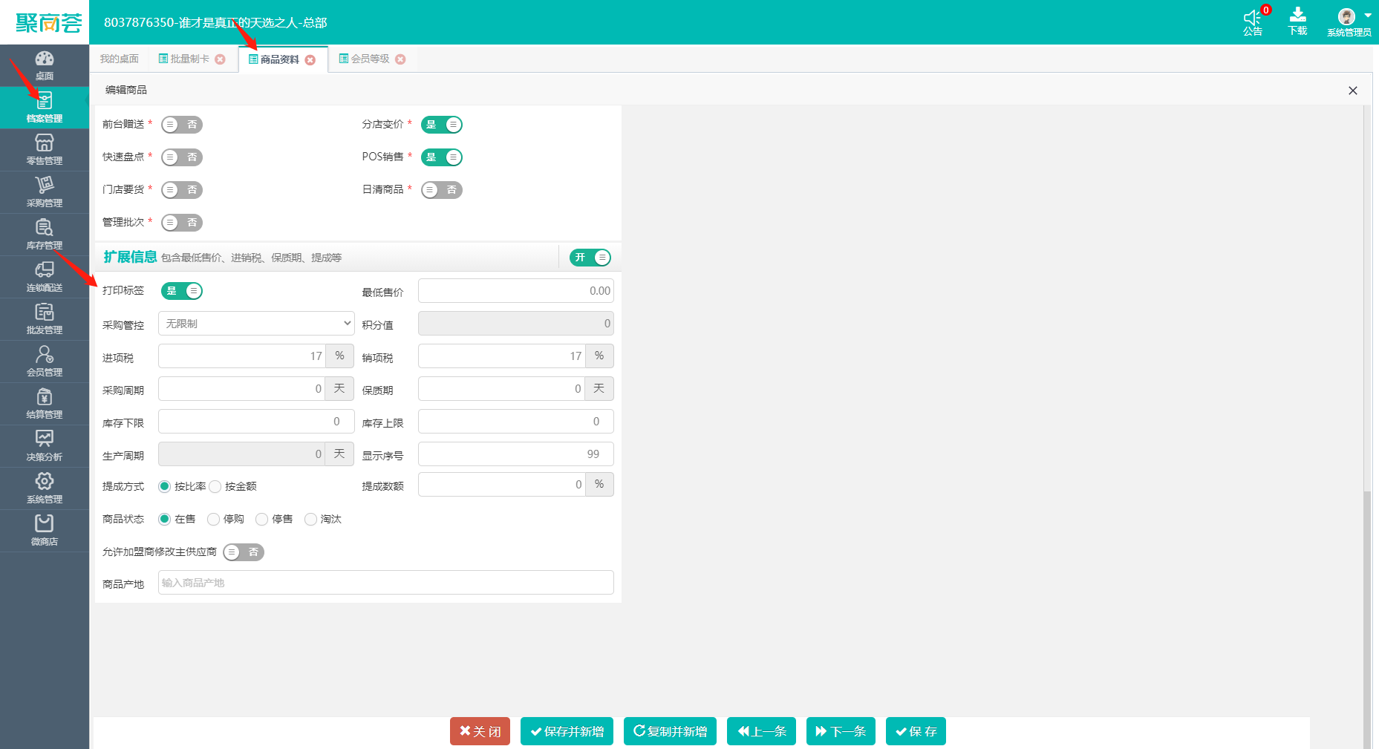Close the 批量制卡 tab with its x icon

tap(221, 59)
